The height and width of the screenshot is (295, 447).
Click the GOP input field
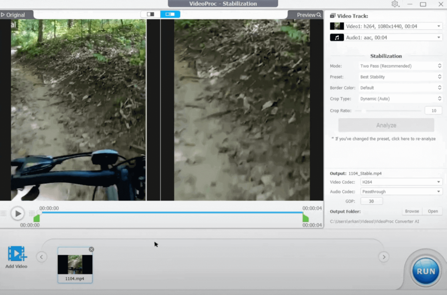coord(371,201)
